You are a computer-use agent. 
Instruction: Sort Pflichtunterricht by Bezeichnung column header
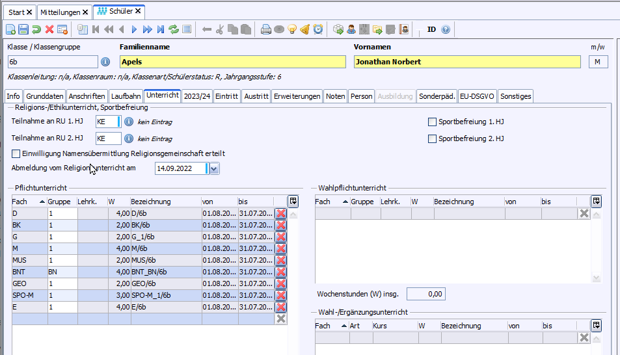165,201
